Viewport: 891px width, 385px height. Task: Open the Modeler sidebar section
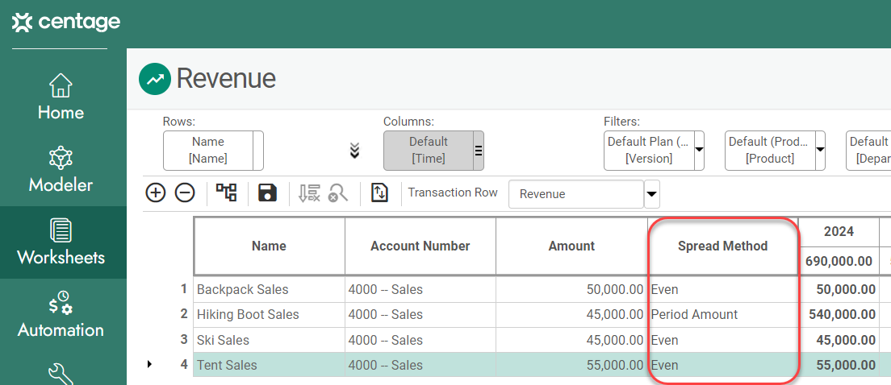pyautogui.click(x=61, y=169)
